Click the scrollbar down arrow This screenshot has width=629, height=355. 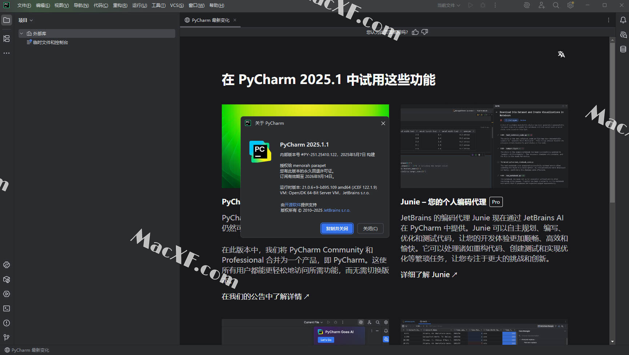coord(612,342)
